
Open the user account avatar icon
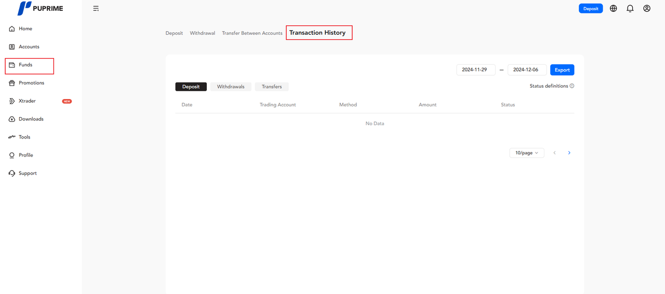pos(647,8)
